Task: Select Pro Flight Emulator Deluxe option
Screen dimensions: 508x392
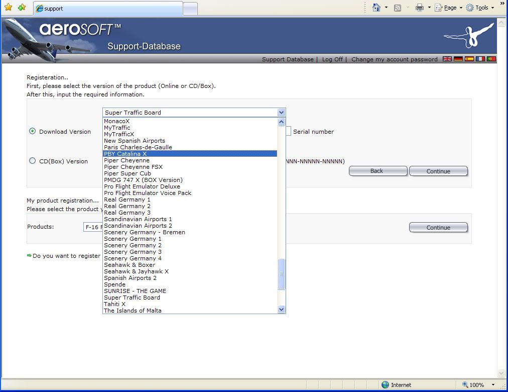Action: click(190, 186)
